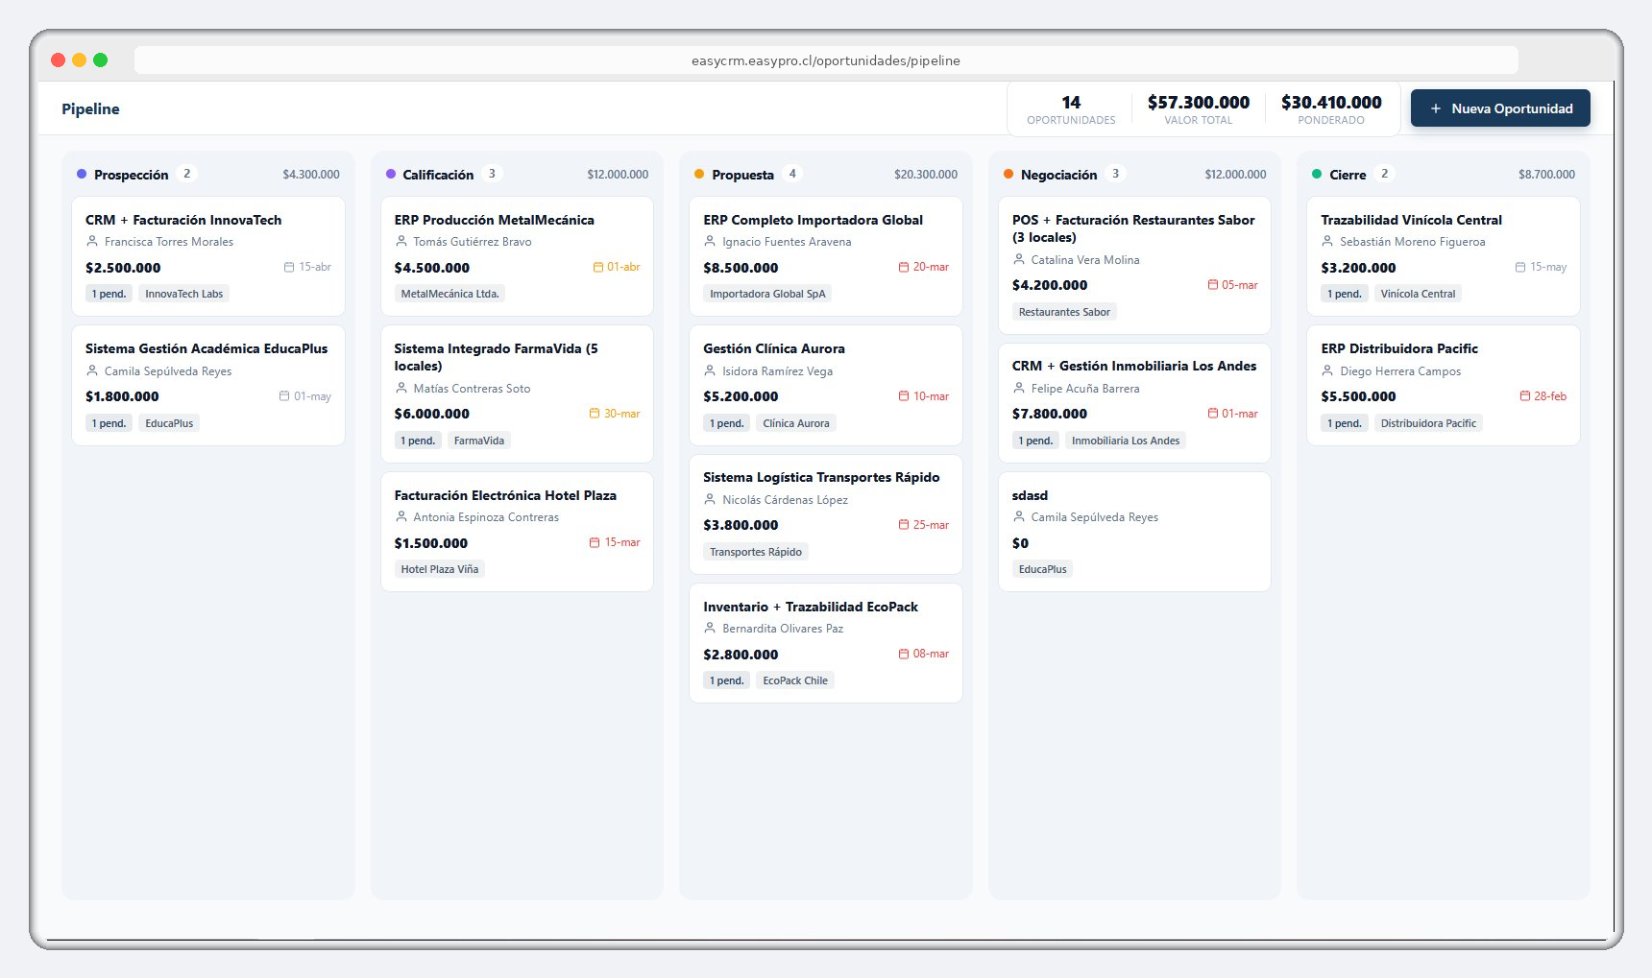Expand the Propuesta column showing 4 opportunities
The image size is (1652, 978).
click(792, 174)
